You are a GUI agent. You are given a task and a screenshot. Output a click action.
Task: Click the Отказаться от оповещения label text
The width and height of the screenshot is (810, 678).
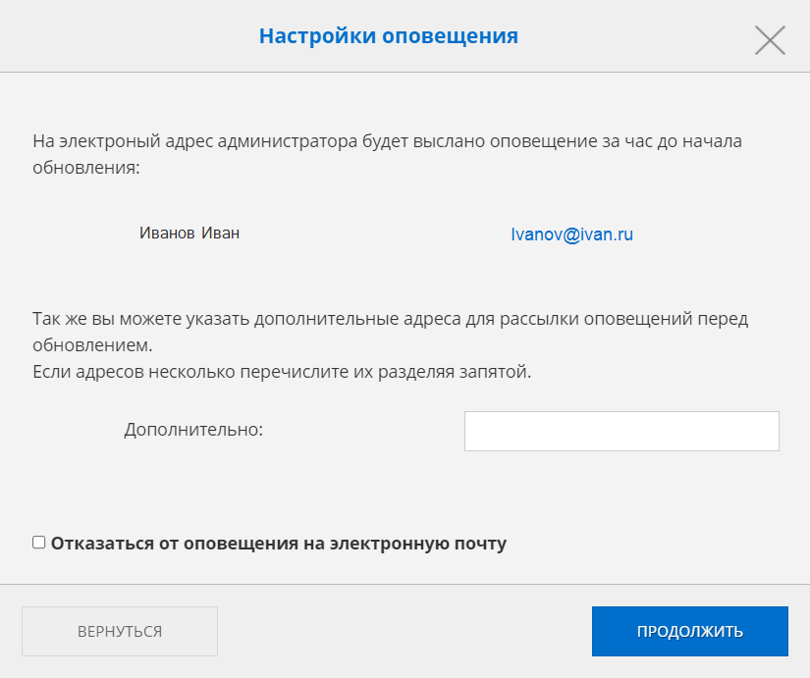coord(278,543)
